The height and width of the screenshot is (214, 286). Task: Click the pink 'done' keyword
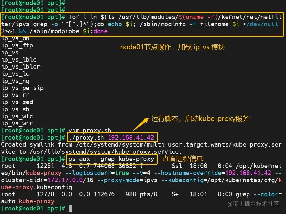pyautogui.click(x=101, y=31)
